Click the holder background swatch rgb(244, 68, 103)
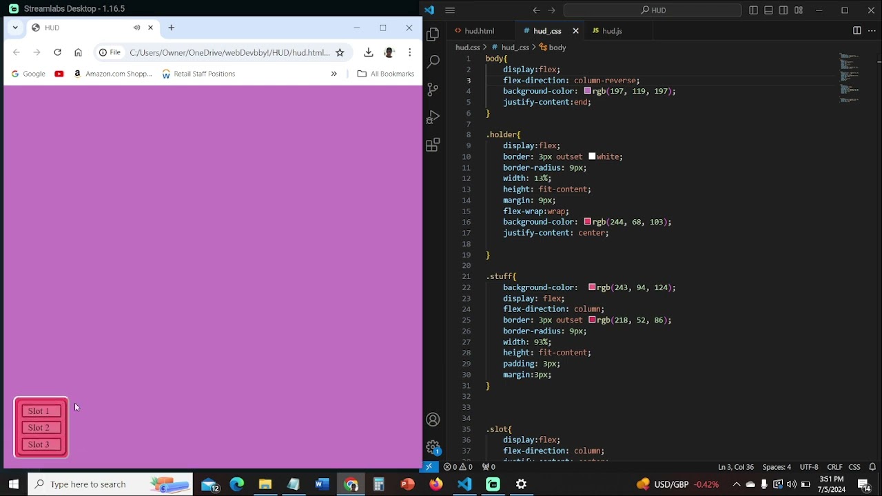Viewport: 882px width, 496px height. [x=588, y=222]
